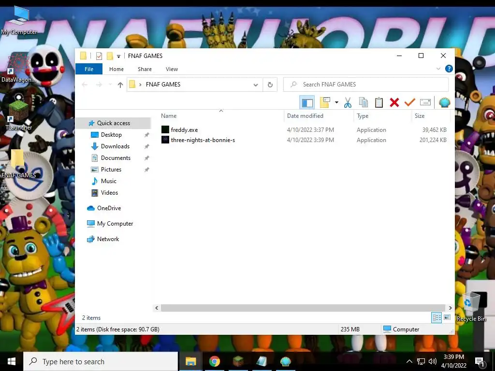Click the red X Delete icon

(394, 102)
